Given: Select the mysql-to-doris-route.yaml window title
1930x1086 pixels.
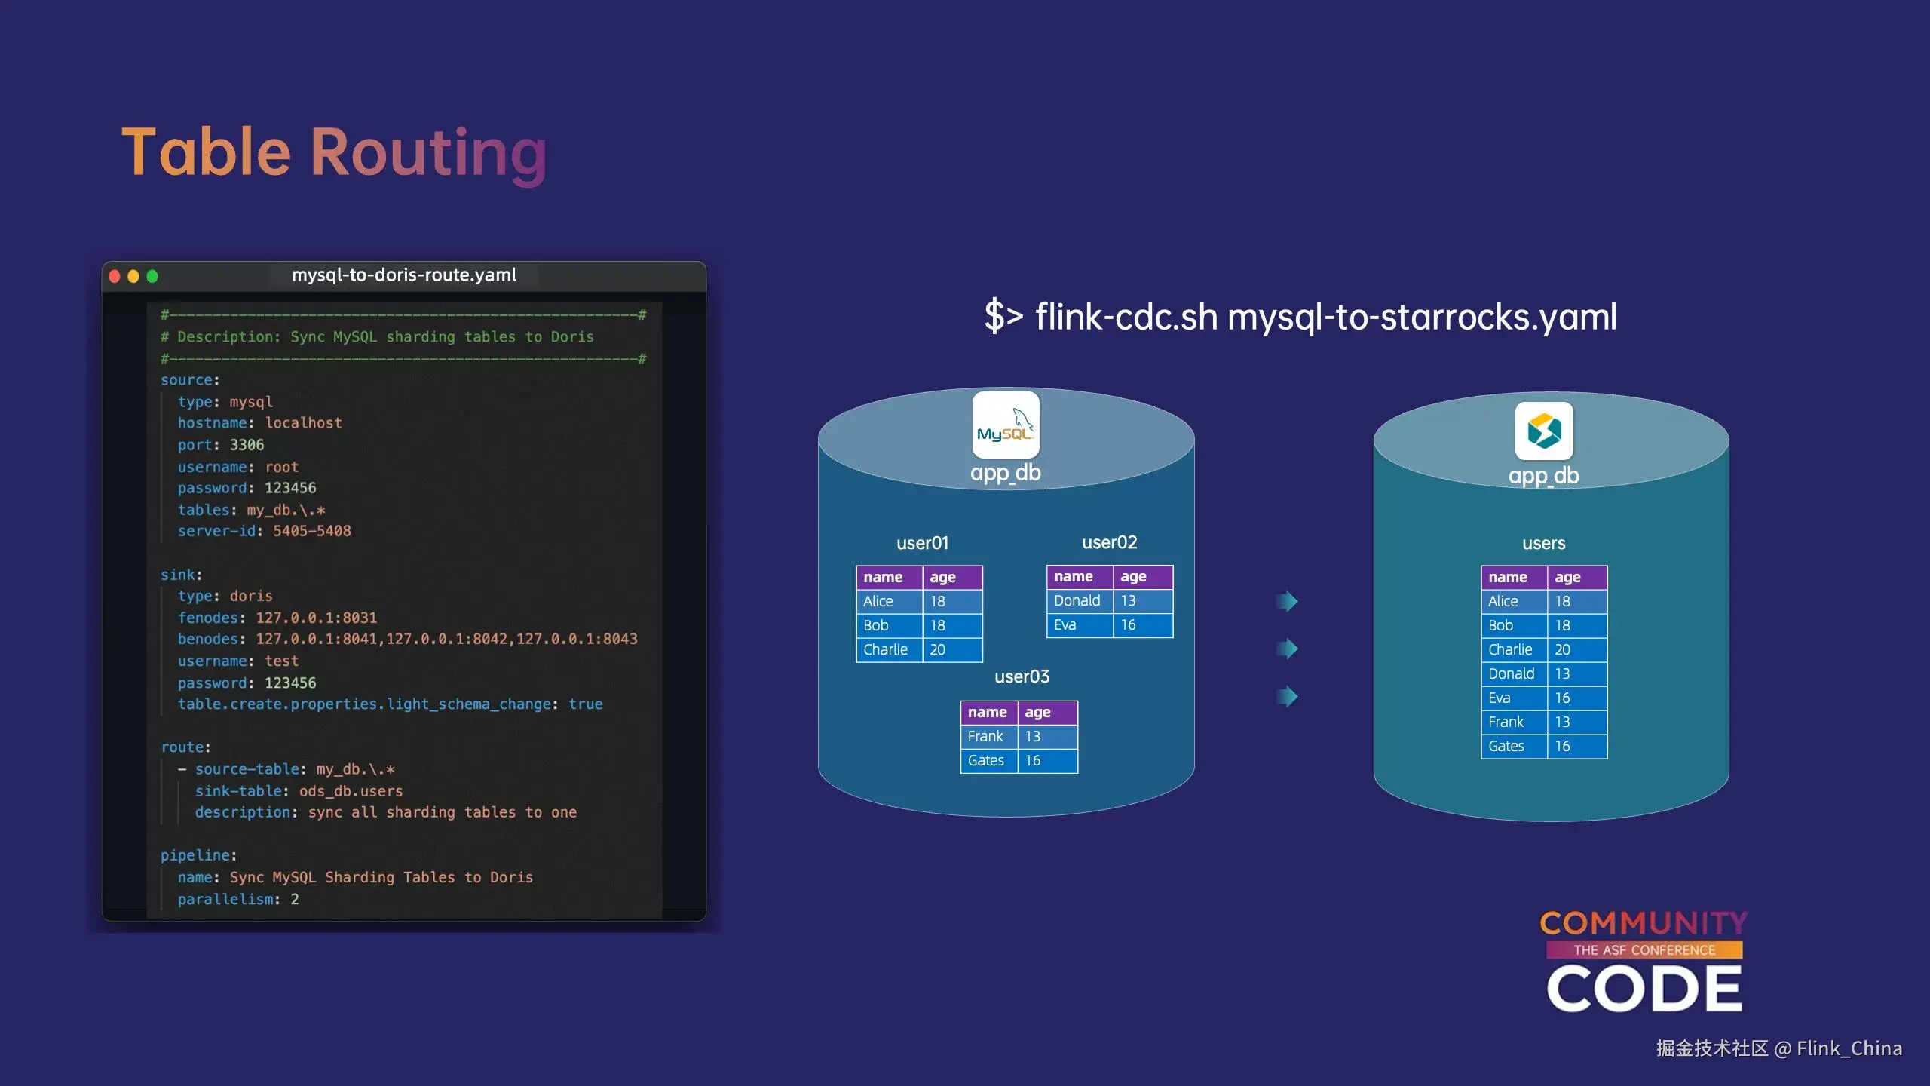Looking at the screenshot, I should (x=404, y=275).
